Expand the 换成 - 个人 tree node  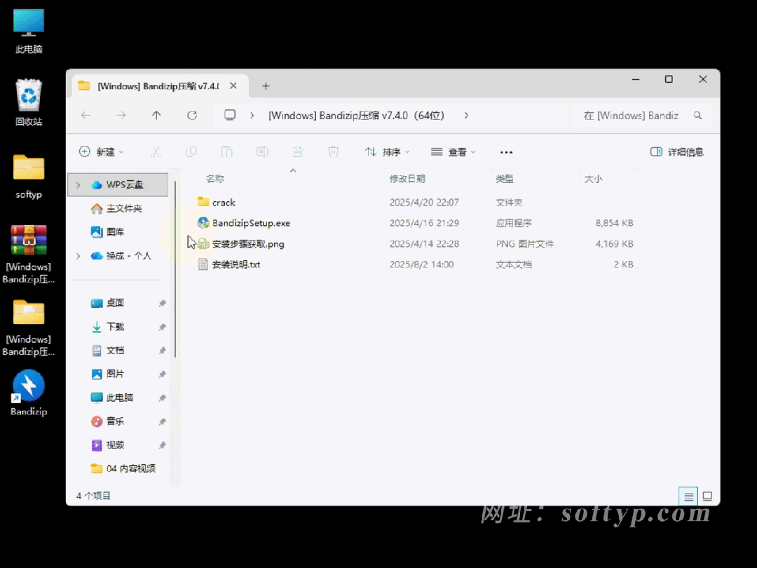pyautogui.click(x=79, y=256)
